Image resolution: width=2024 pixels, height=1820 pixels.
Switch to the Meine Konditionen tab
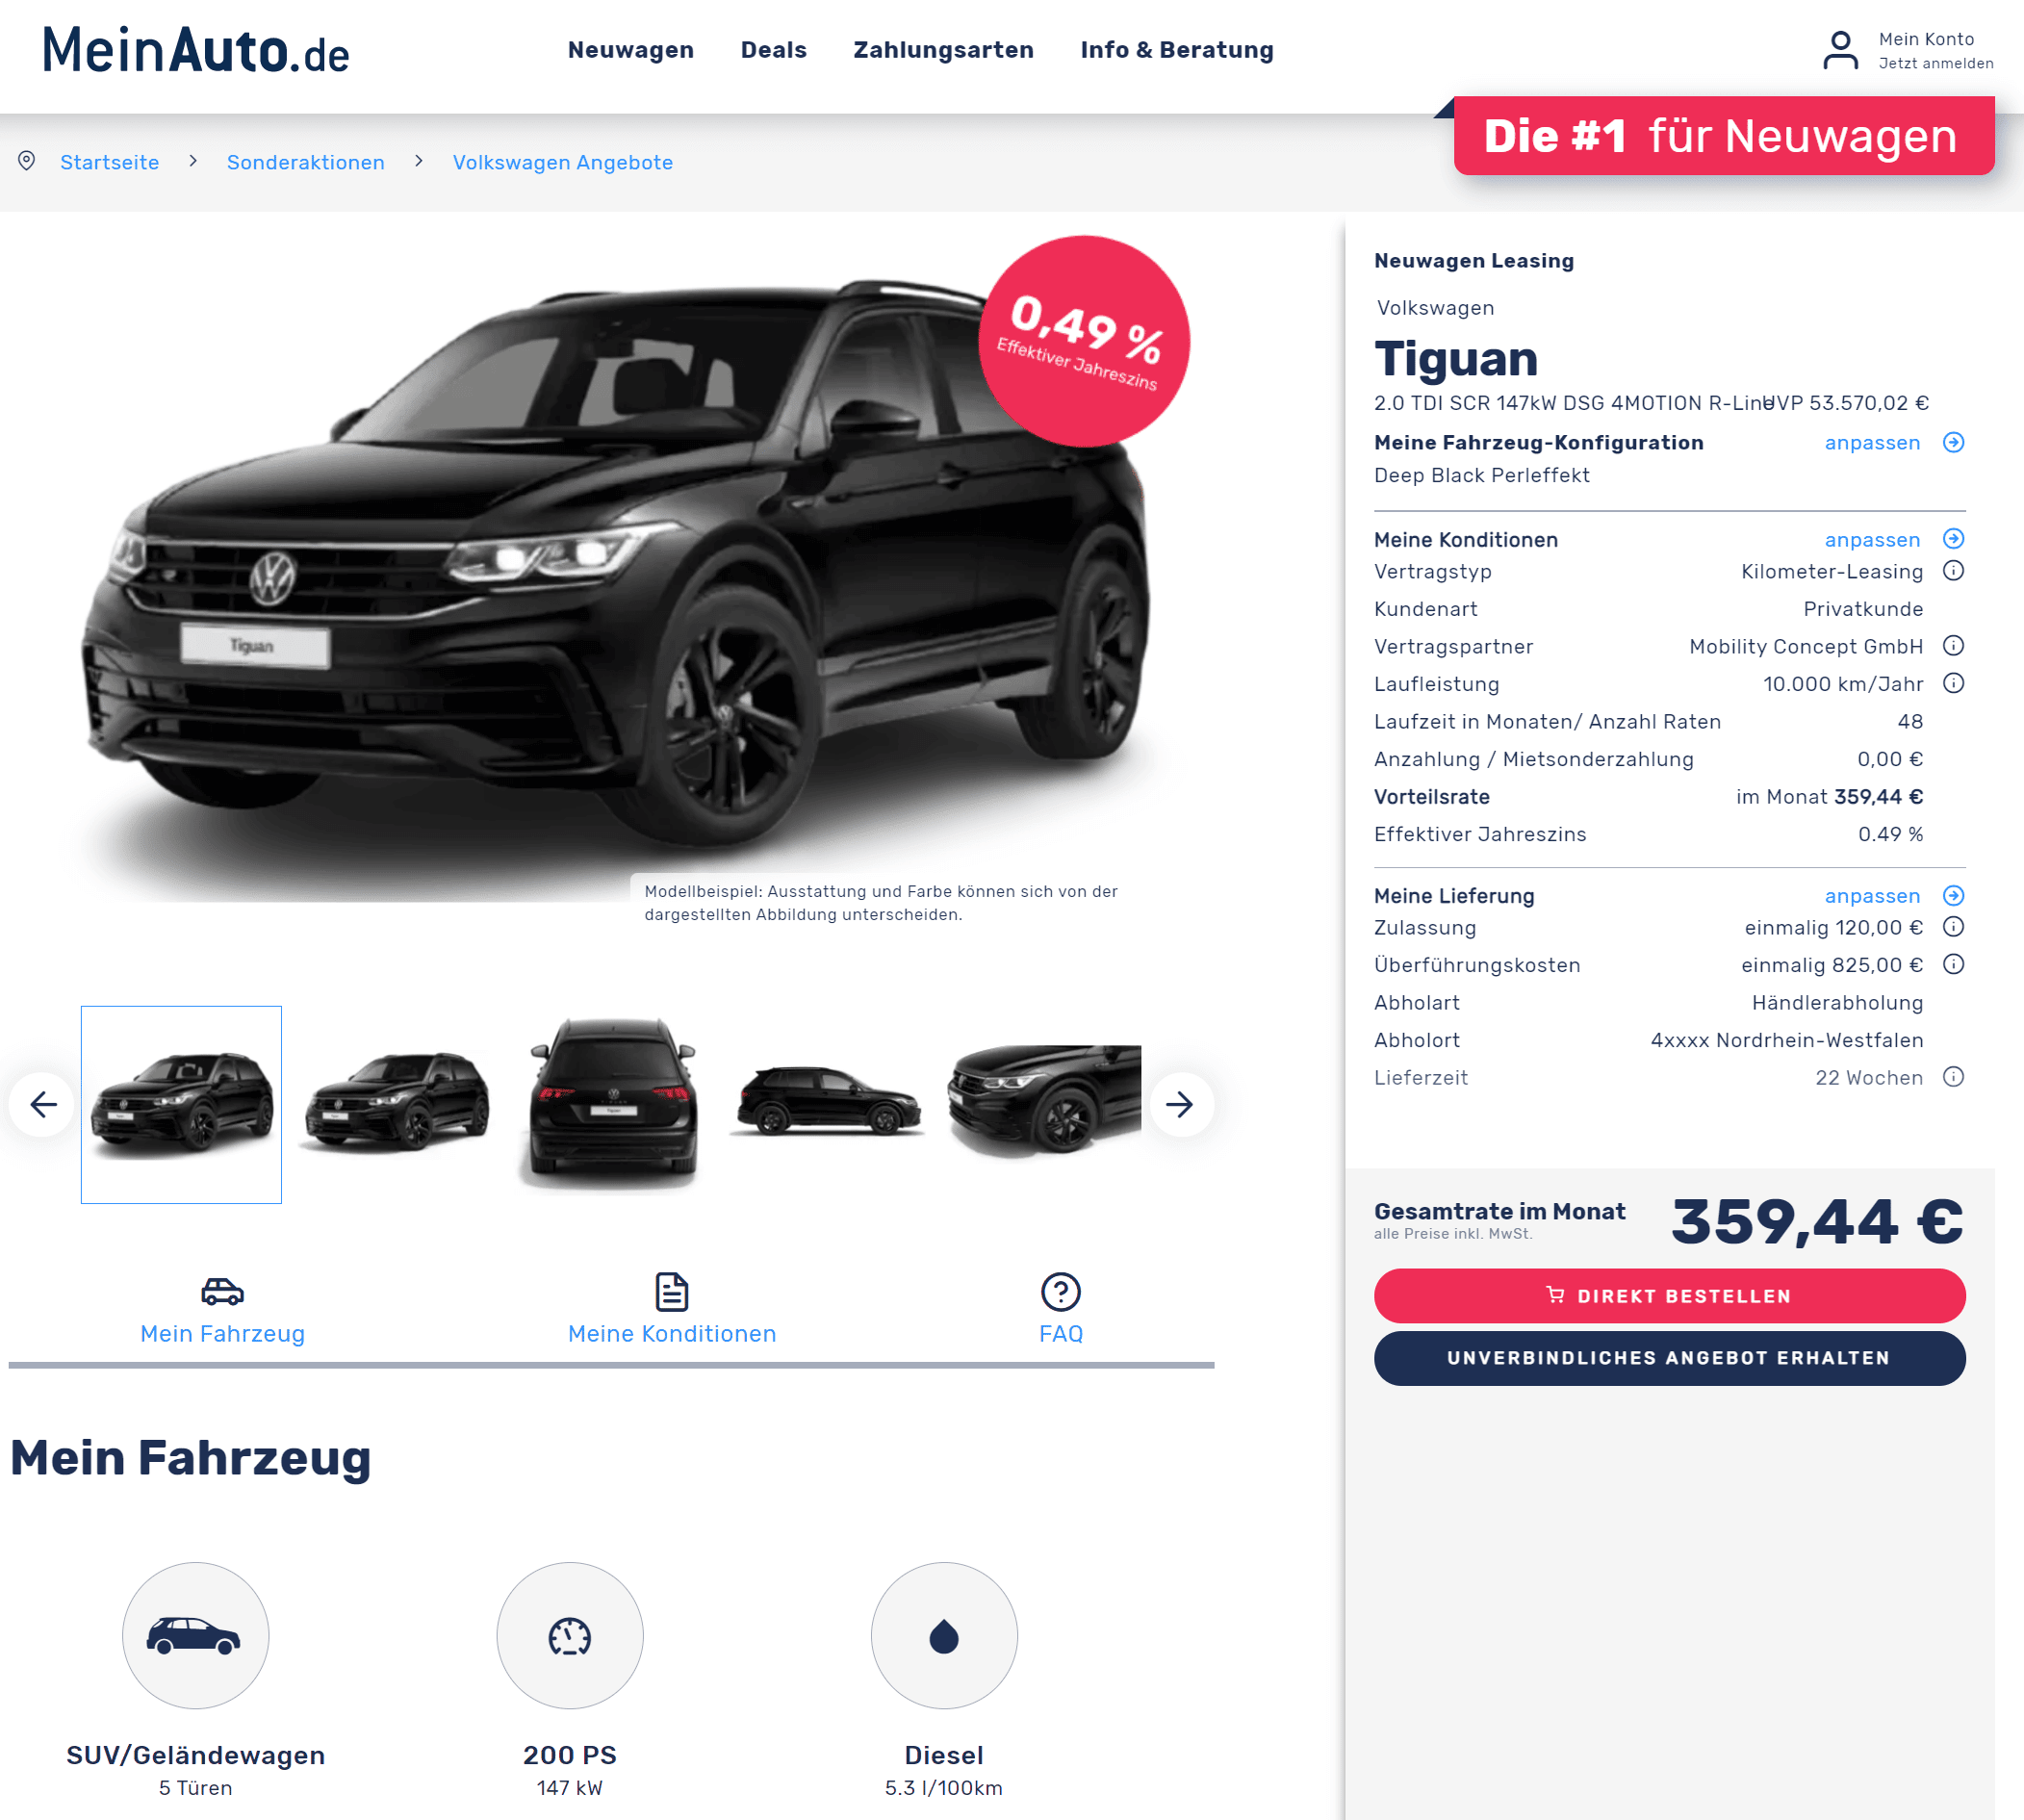tap(672, 1309)
